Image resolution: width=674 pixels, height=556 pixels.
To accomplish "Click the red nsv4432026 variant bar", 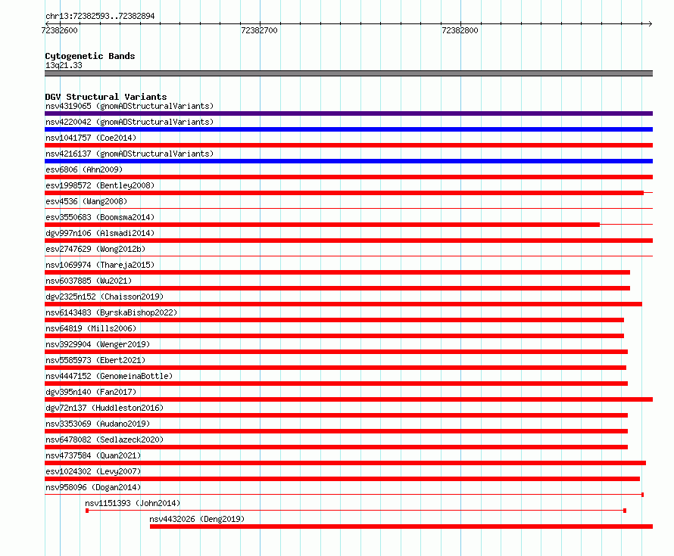I will point(401,526).
